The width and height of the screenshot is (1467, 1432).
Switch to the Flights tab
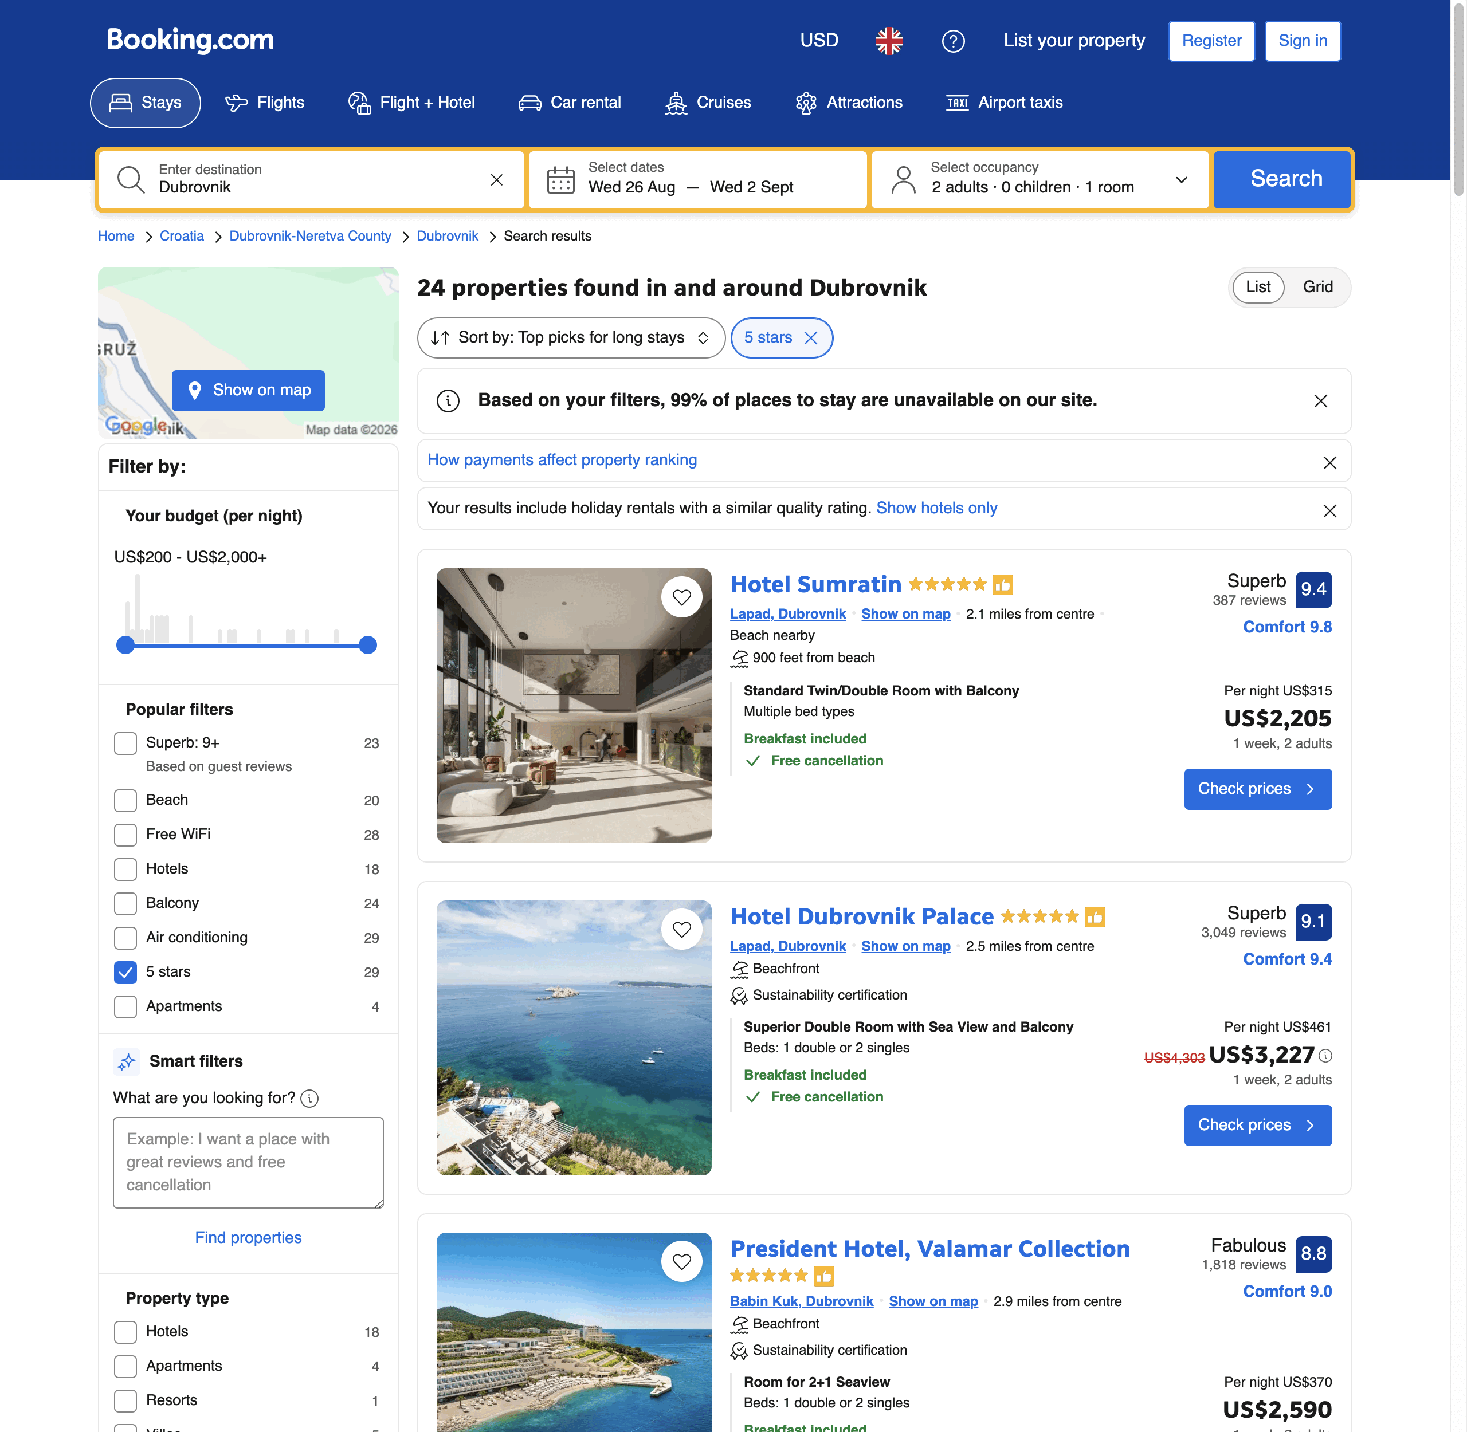click(265, 103)
